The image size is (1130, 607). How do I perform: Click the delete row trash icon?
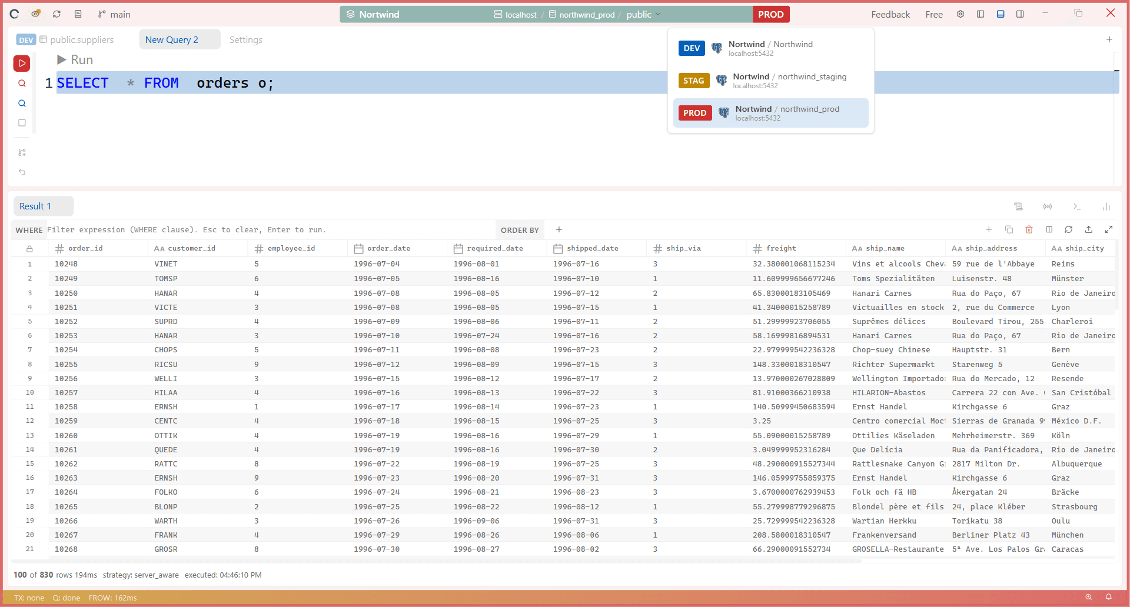(x=1029, y=229)
